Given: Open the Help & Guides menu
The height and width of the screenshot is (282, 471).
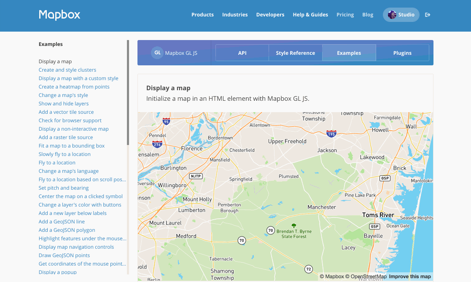Looking at the screenshot, I should pyautogui.click(x=310, y=15).
